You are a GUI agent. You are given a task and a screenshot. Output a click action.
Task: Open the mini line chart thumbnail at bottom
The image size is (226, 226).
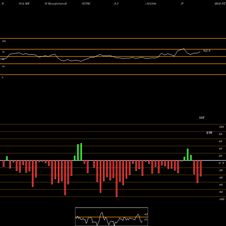point(112,217)
